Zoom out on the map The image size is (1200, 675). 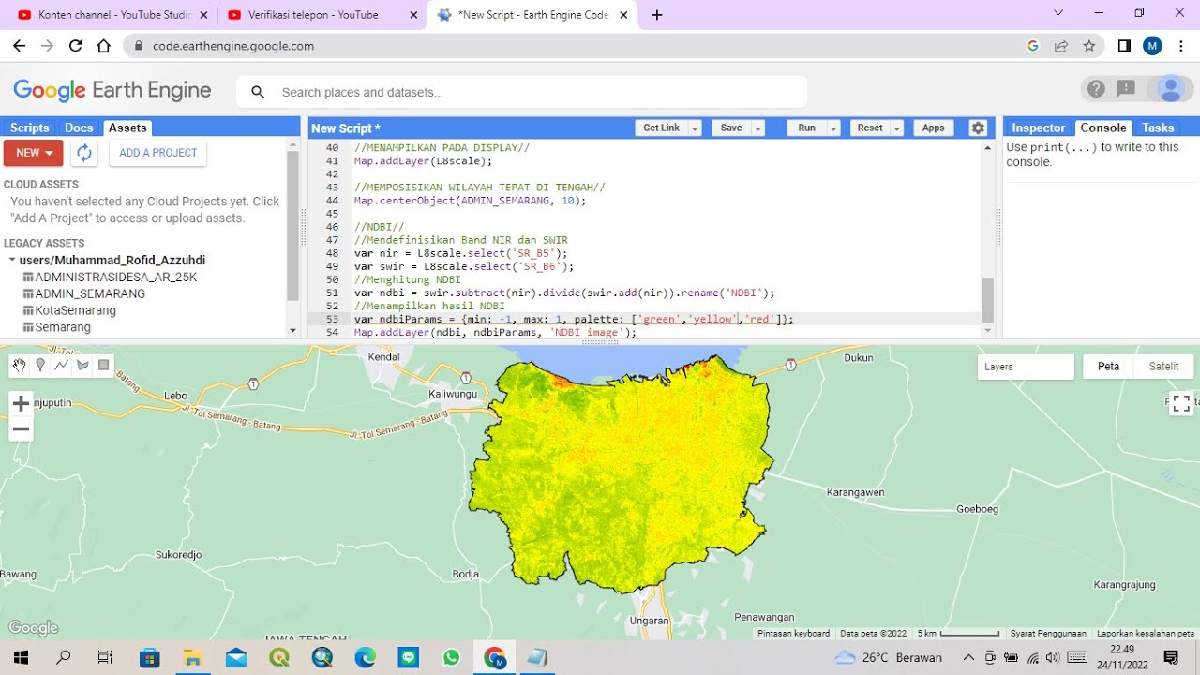click(x=21, y=429)
